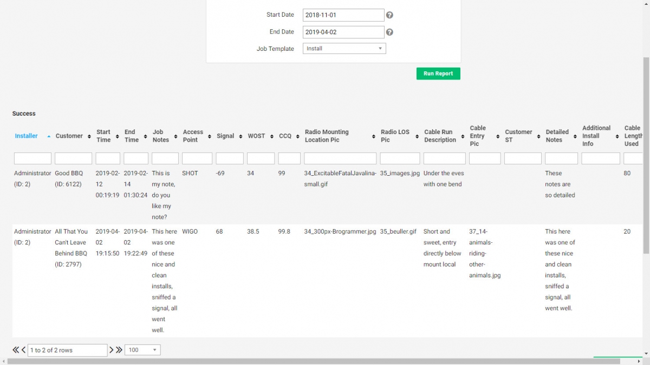Click the '1 to 2 of 2 rows' pager field
Image resolution: width=650 pixels, height=365 pixels.
(x=68, y=350)
